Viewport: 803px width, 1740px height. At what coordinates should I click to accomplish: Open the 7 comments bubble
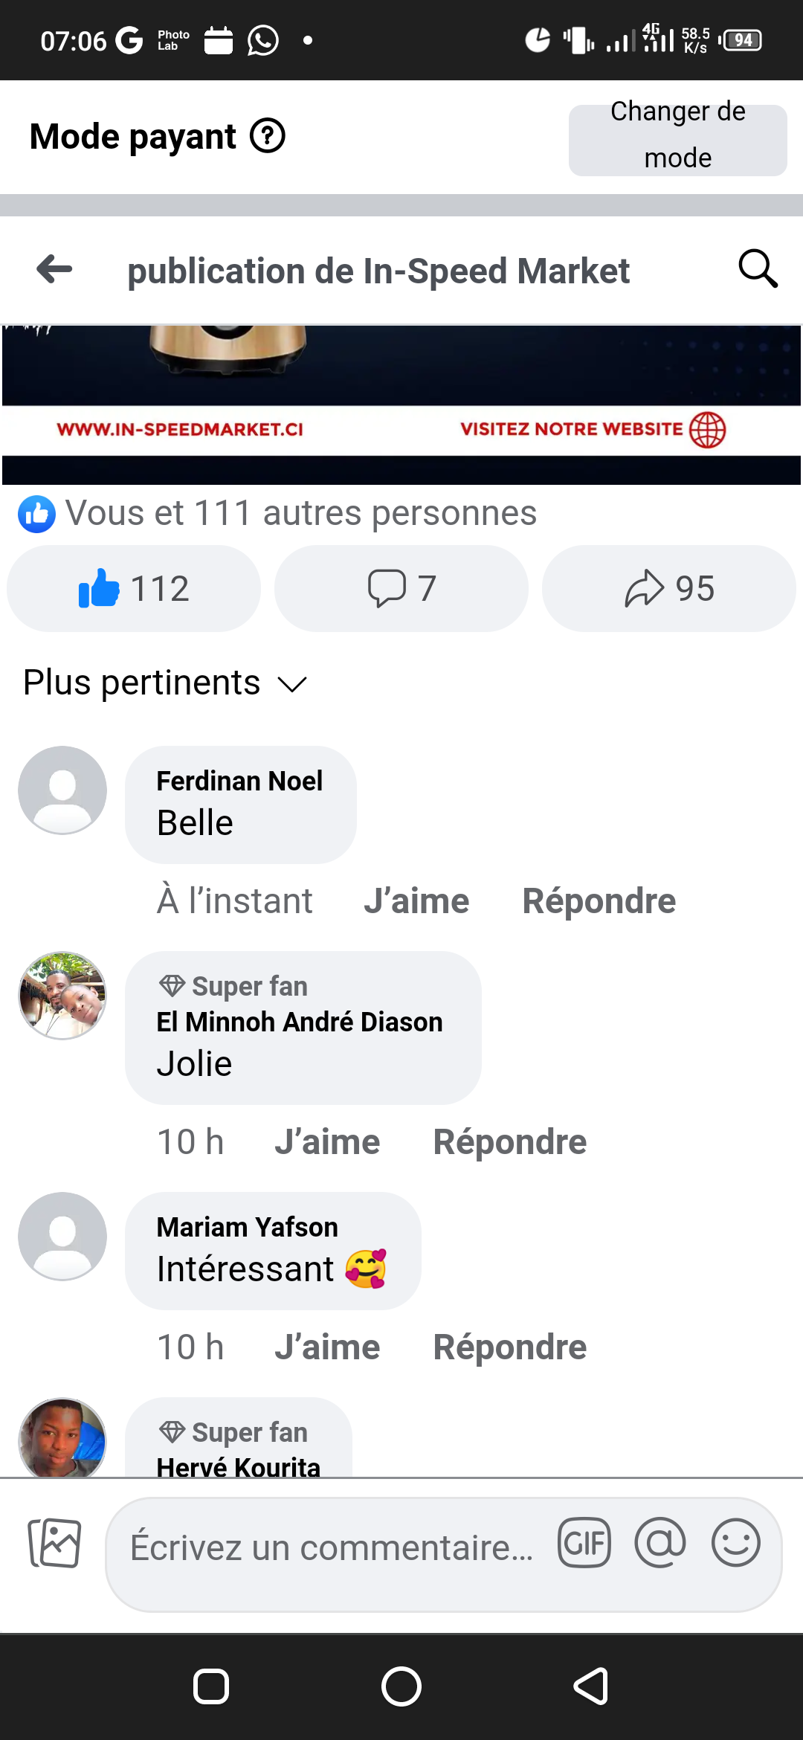coord(401,588)
